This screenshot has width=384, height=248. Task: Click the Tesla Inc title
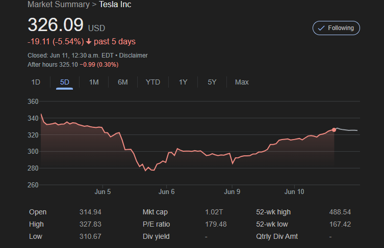[115, 5]
